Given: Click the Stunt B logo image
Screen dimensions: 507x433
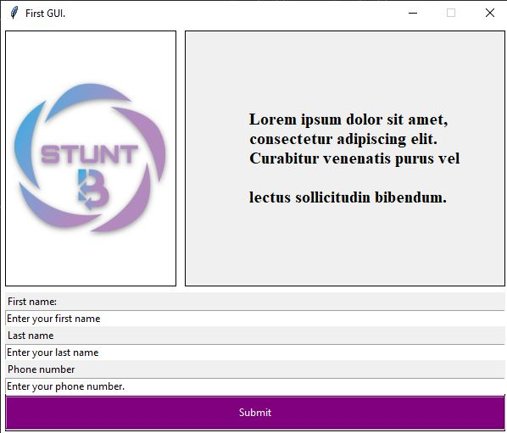Looking at the screenshot, I should tap(90, 158).
